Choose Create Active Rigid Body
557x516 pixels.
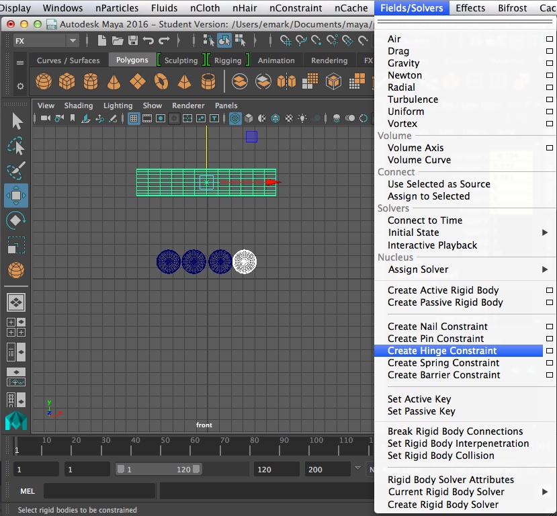443,290
